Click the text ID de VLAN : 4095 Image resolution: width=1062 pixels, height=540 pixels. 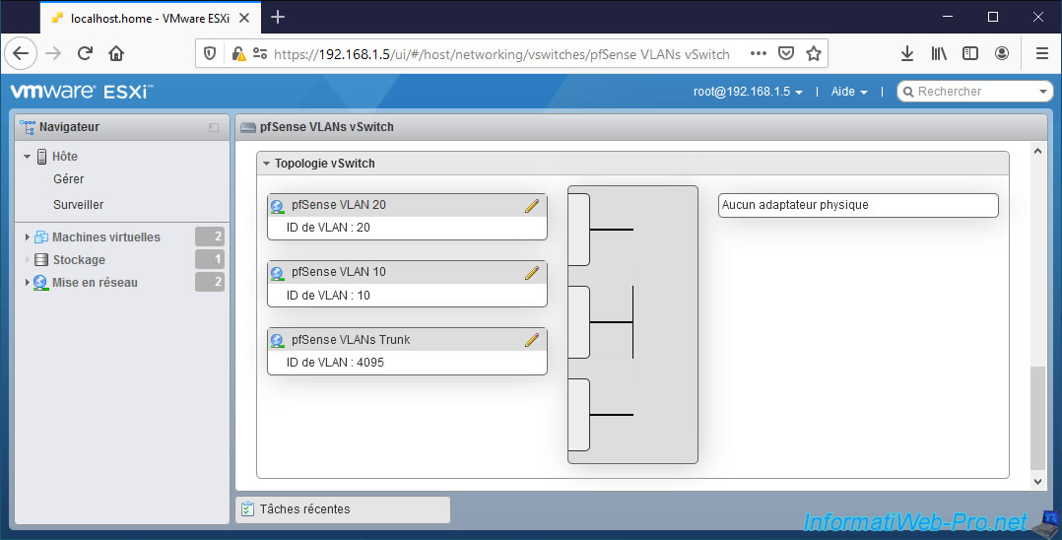[x=335, y=363]
